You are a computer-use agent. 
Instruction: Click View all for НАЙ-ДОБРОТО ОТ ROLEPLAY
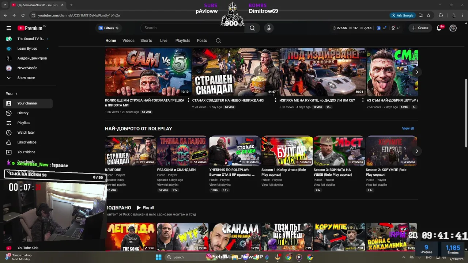pos(408,129)
